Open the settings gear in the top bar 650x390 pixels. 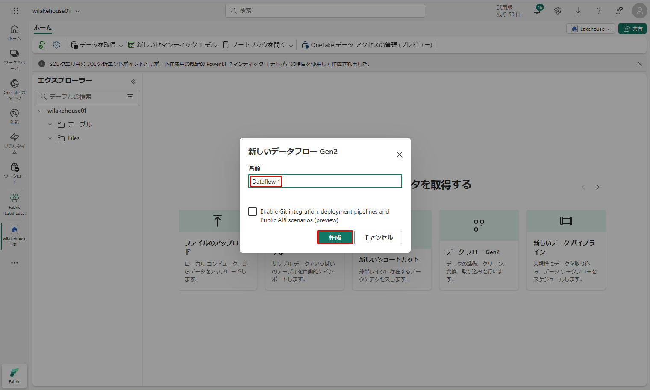[558, 11]
